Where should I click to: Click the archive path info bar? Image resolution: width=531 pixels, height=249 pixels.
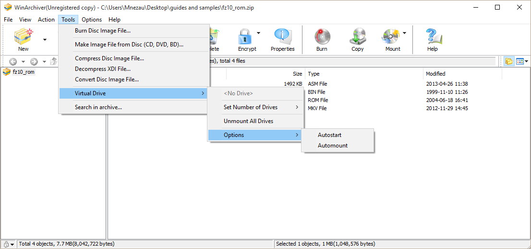pos(352,61)
